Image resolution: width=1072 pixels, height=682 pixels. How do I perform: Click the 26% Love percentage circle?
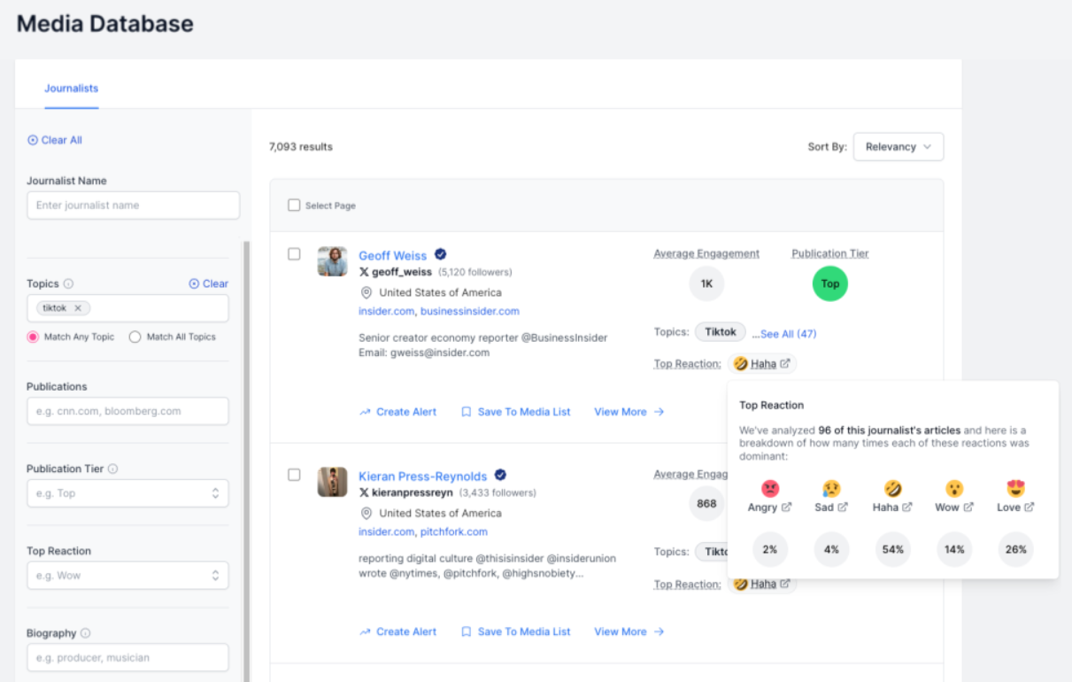coord(1015,549)
